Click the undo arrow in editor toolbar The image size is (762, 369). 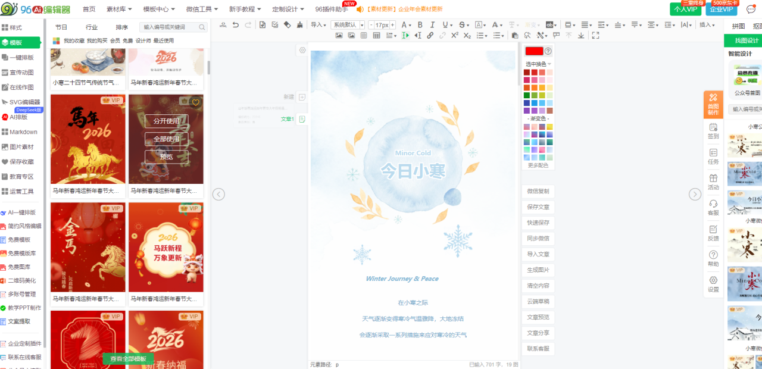(x=236, y=25)
